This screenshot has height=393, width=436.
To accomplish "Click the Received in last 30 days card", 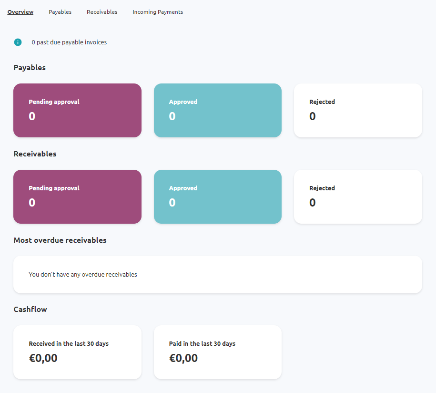I will 77,352.
